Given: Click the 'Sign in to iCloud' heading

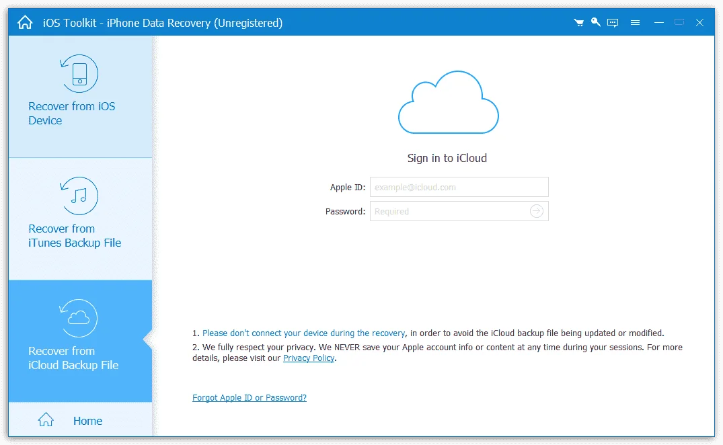Looking at the screenshot, I should (x=447, y=158).
